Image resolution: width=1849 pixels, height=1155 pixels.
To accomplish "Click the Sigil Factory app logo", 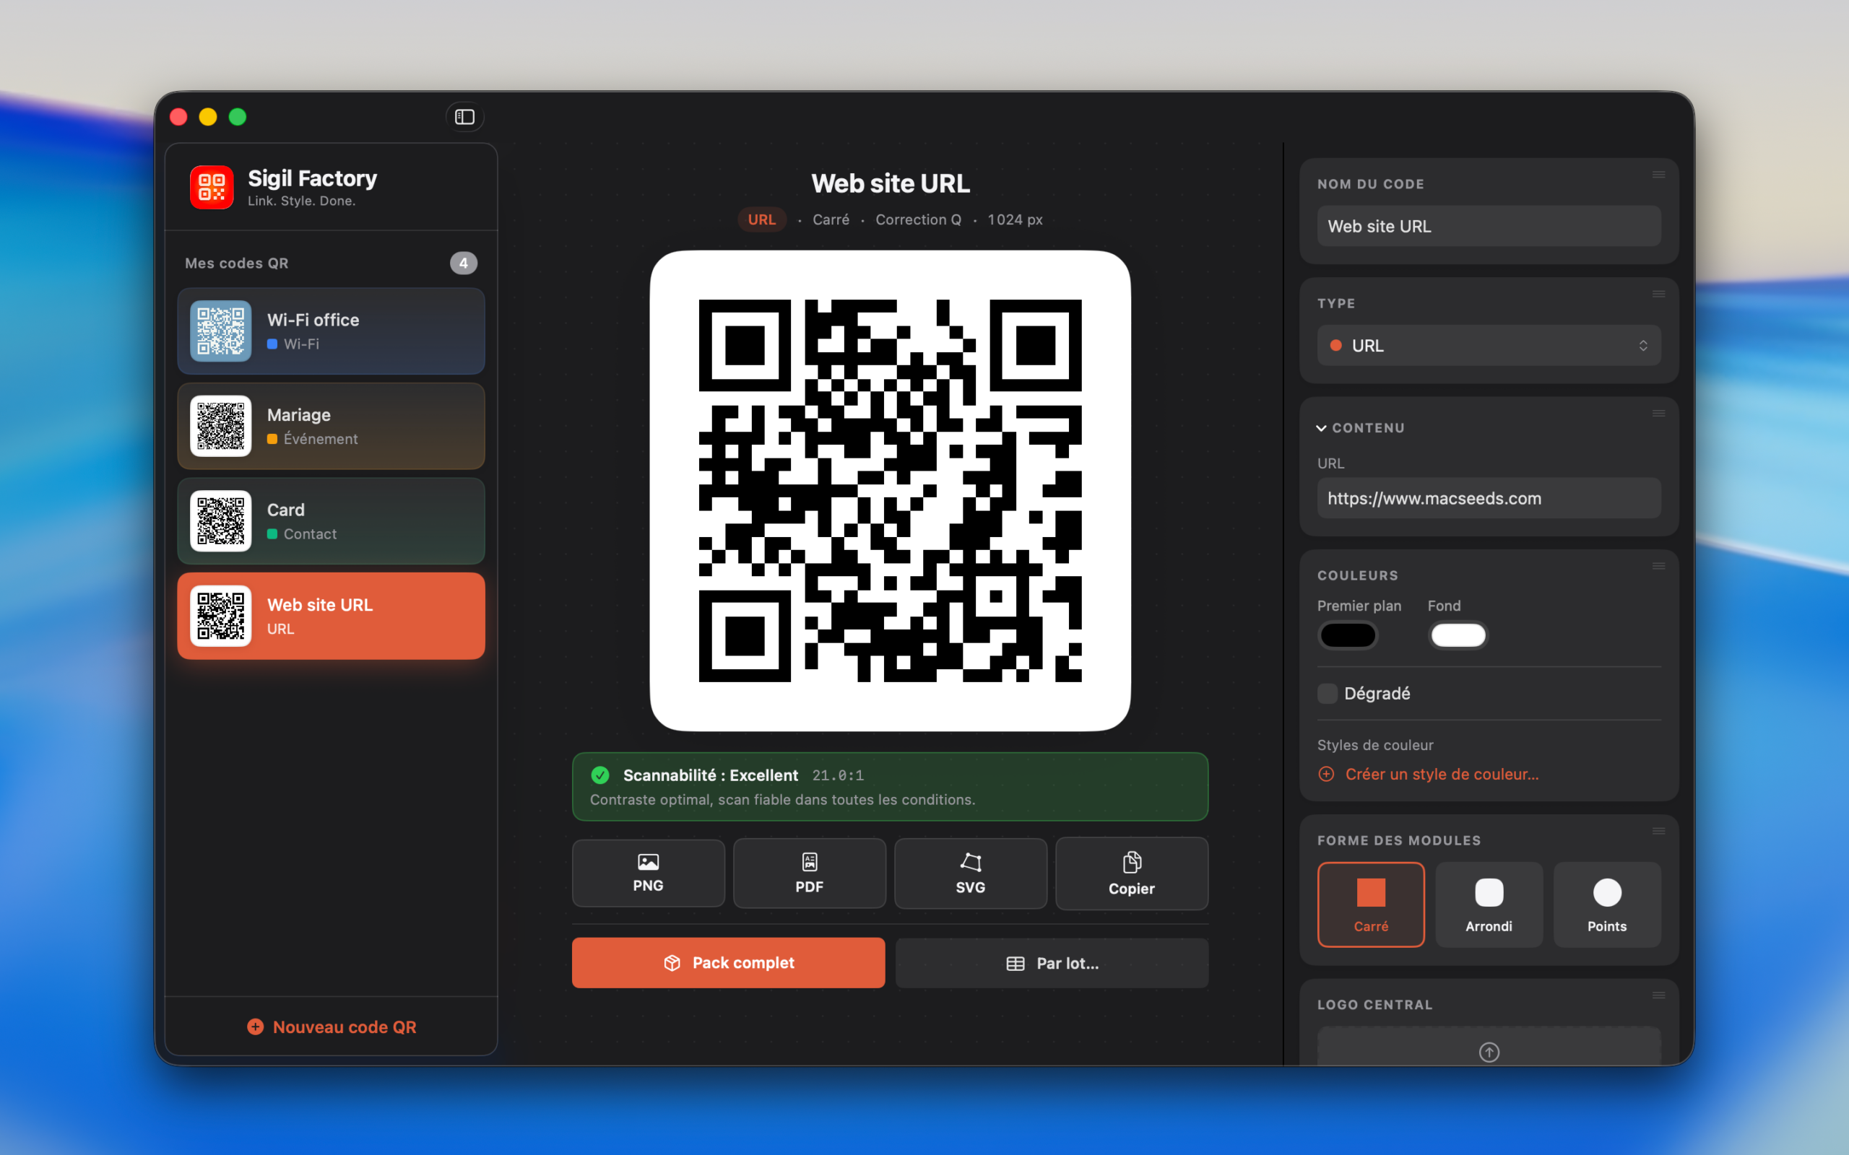I will (x=212, y=187).
